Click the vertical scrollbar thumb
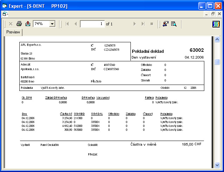Screen dimensions: 224x172 pyautogui.click(x=217, y=62)
